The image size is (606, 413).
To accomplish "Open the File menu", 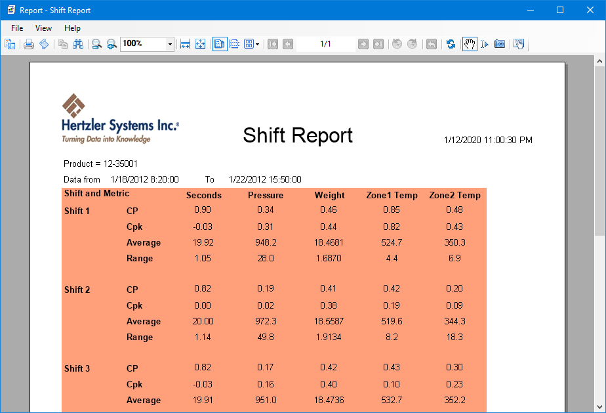I will 17,28.
